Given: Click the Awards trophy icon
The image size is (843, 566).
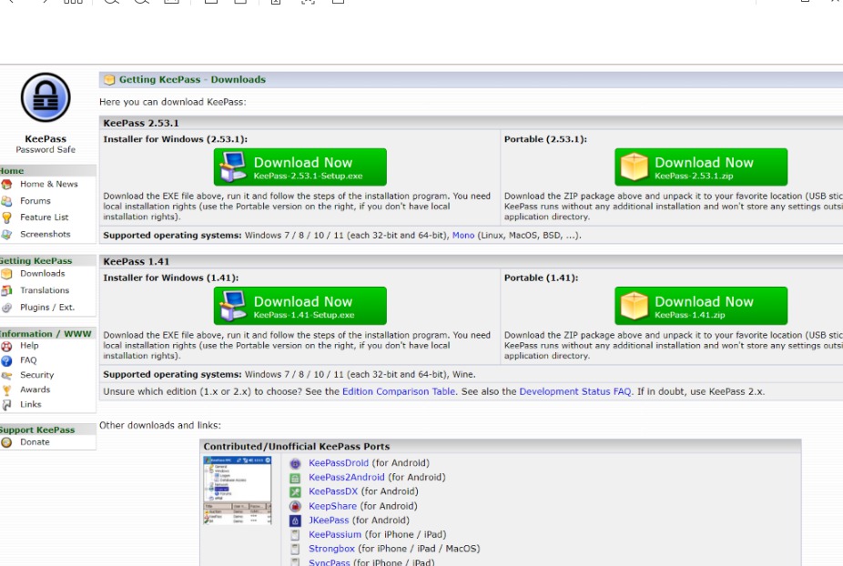Looking at the screenshot, I should [6, 390].
